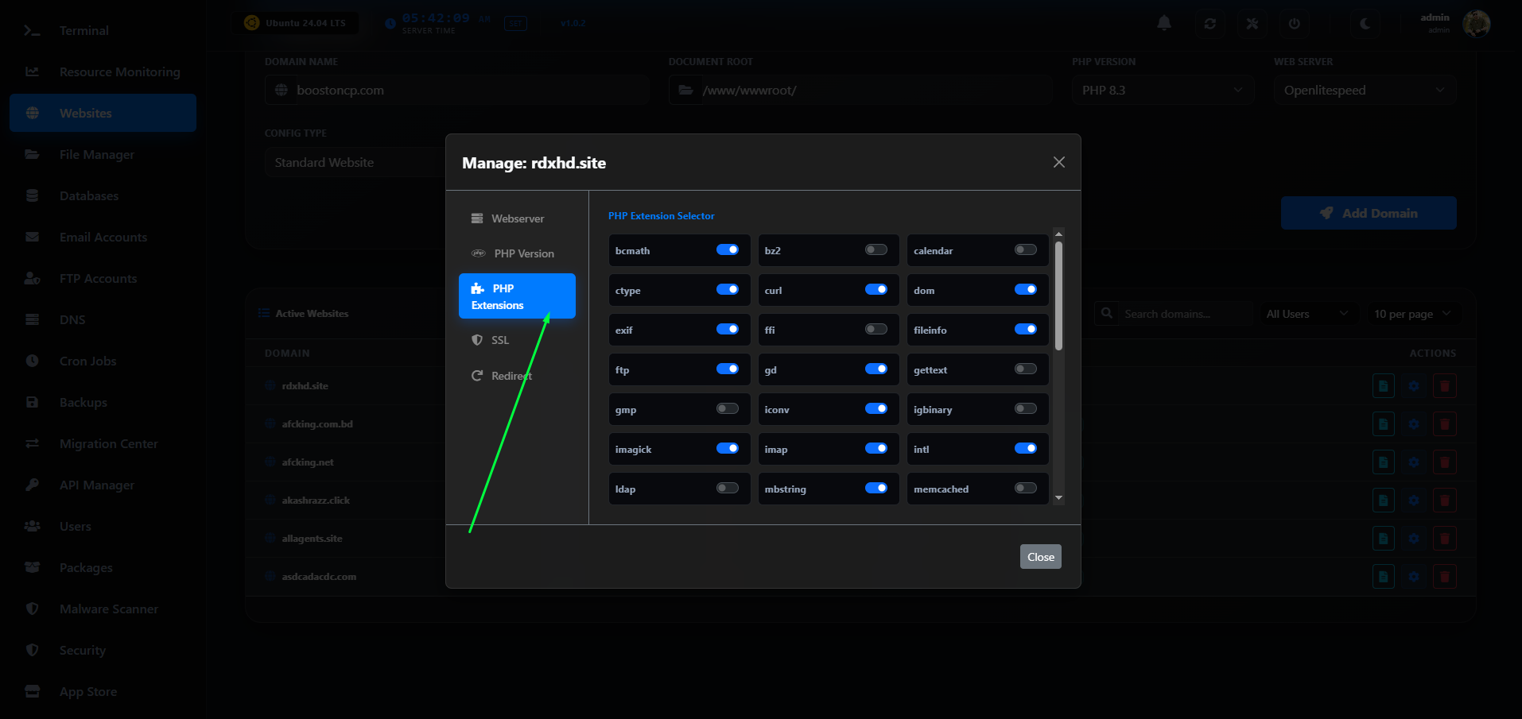Open the Cron Jobs page

tap(87, 361)
